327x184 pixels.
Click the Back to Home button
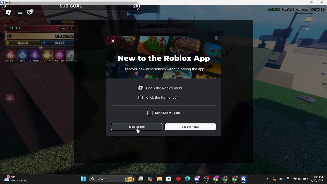(190, 127)
